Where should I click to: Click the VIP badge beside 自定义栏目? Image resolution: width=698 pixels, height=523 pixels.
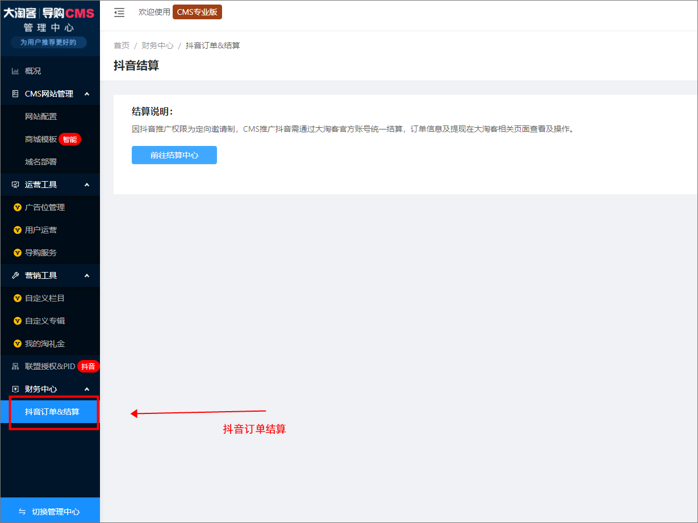17,298
